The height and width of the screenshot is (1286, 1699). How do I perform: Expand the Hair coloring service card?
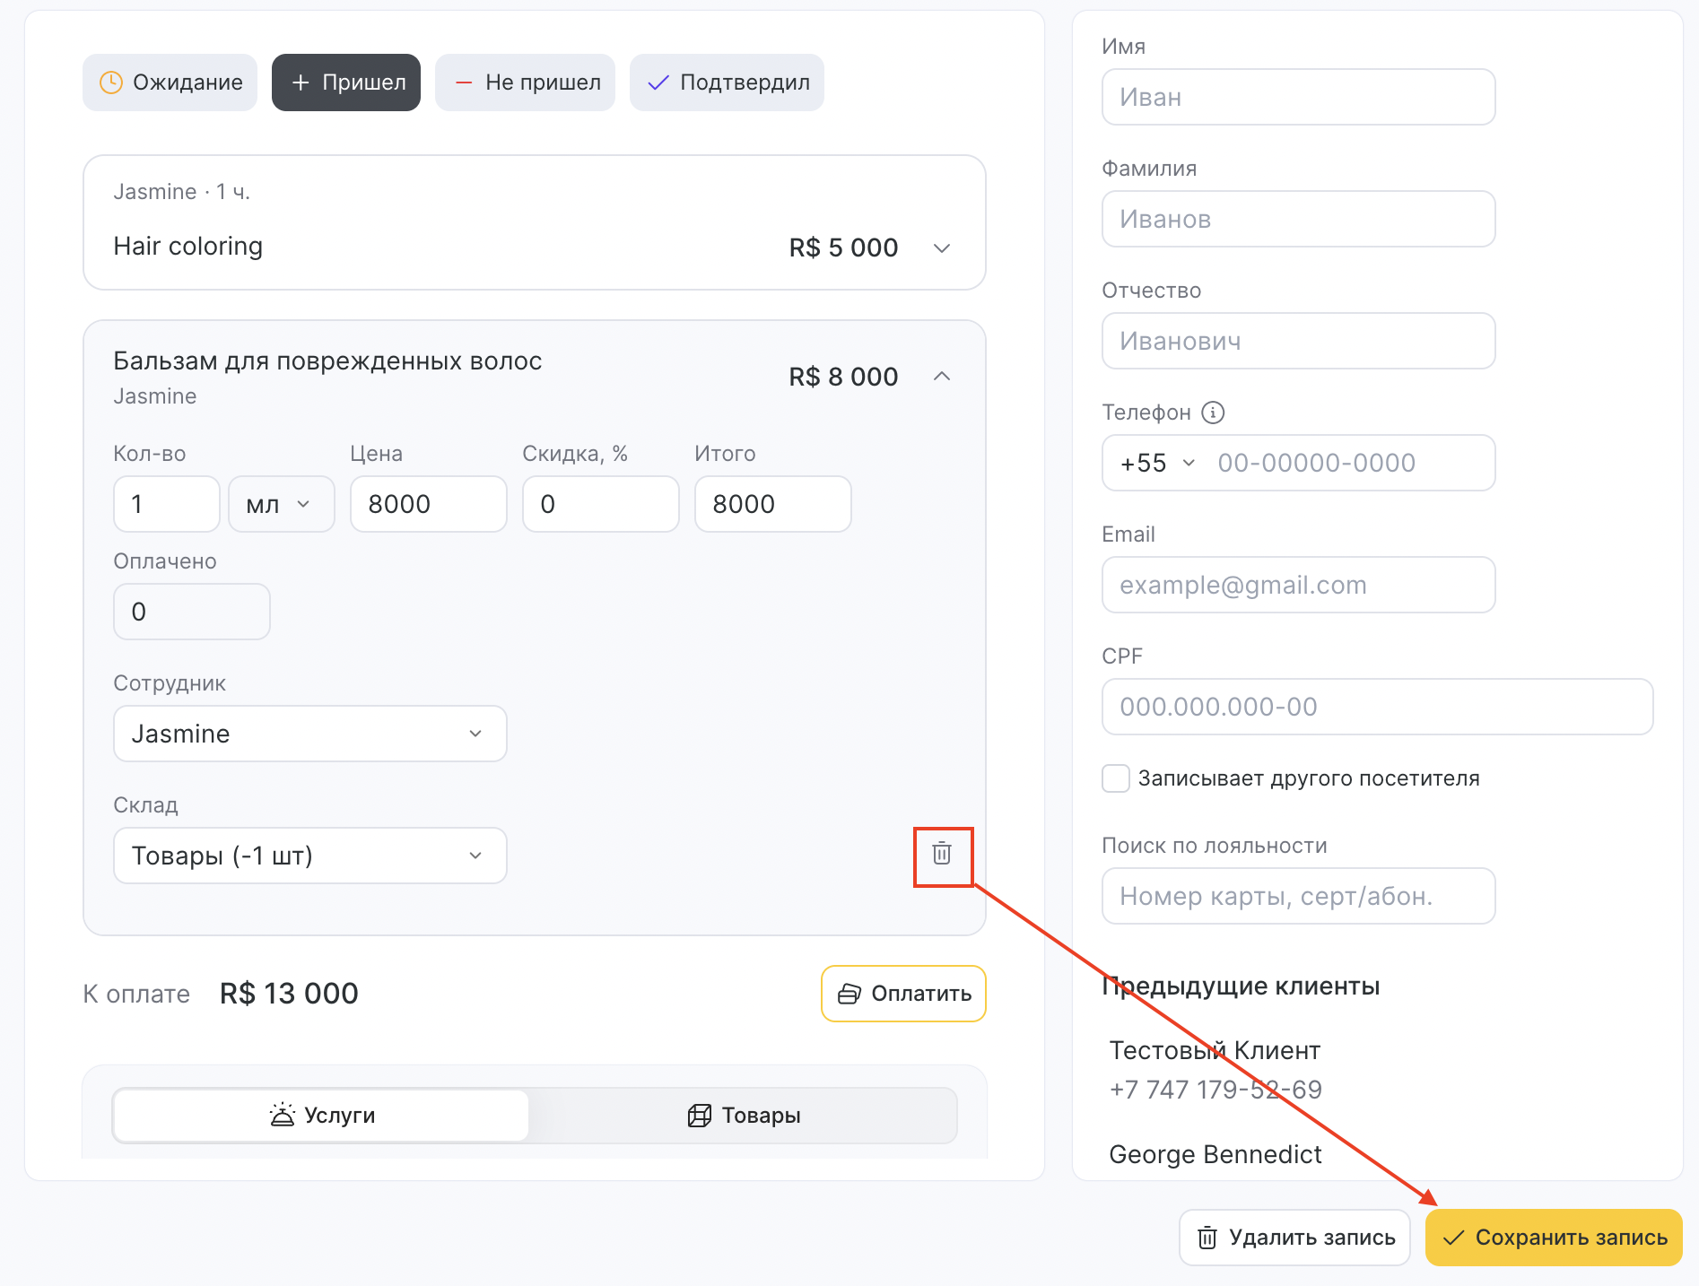point(942,248)
